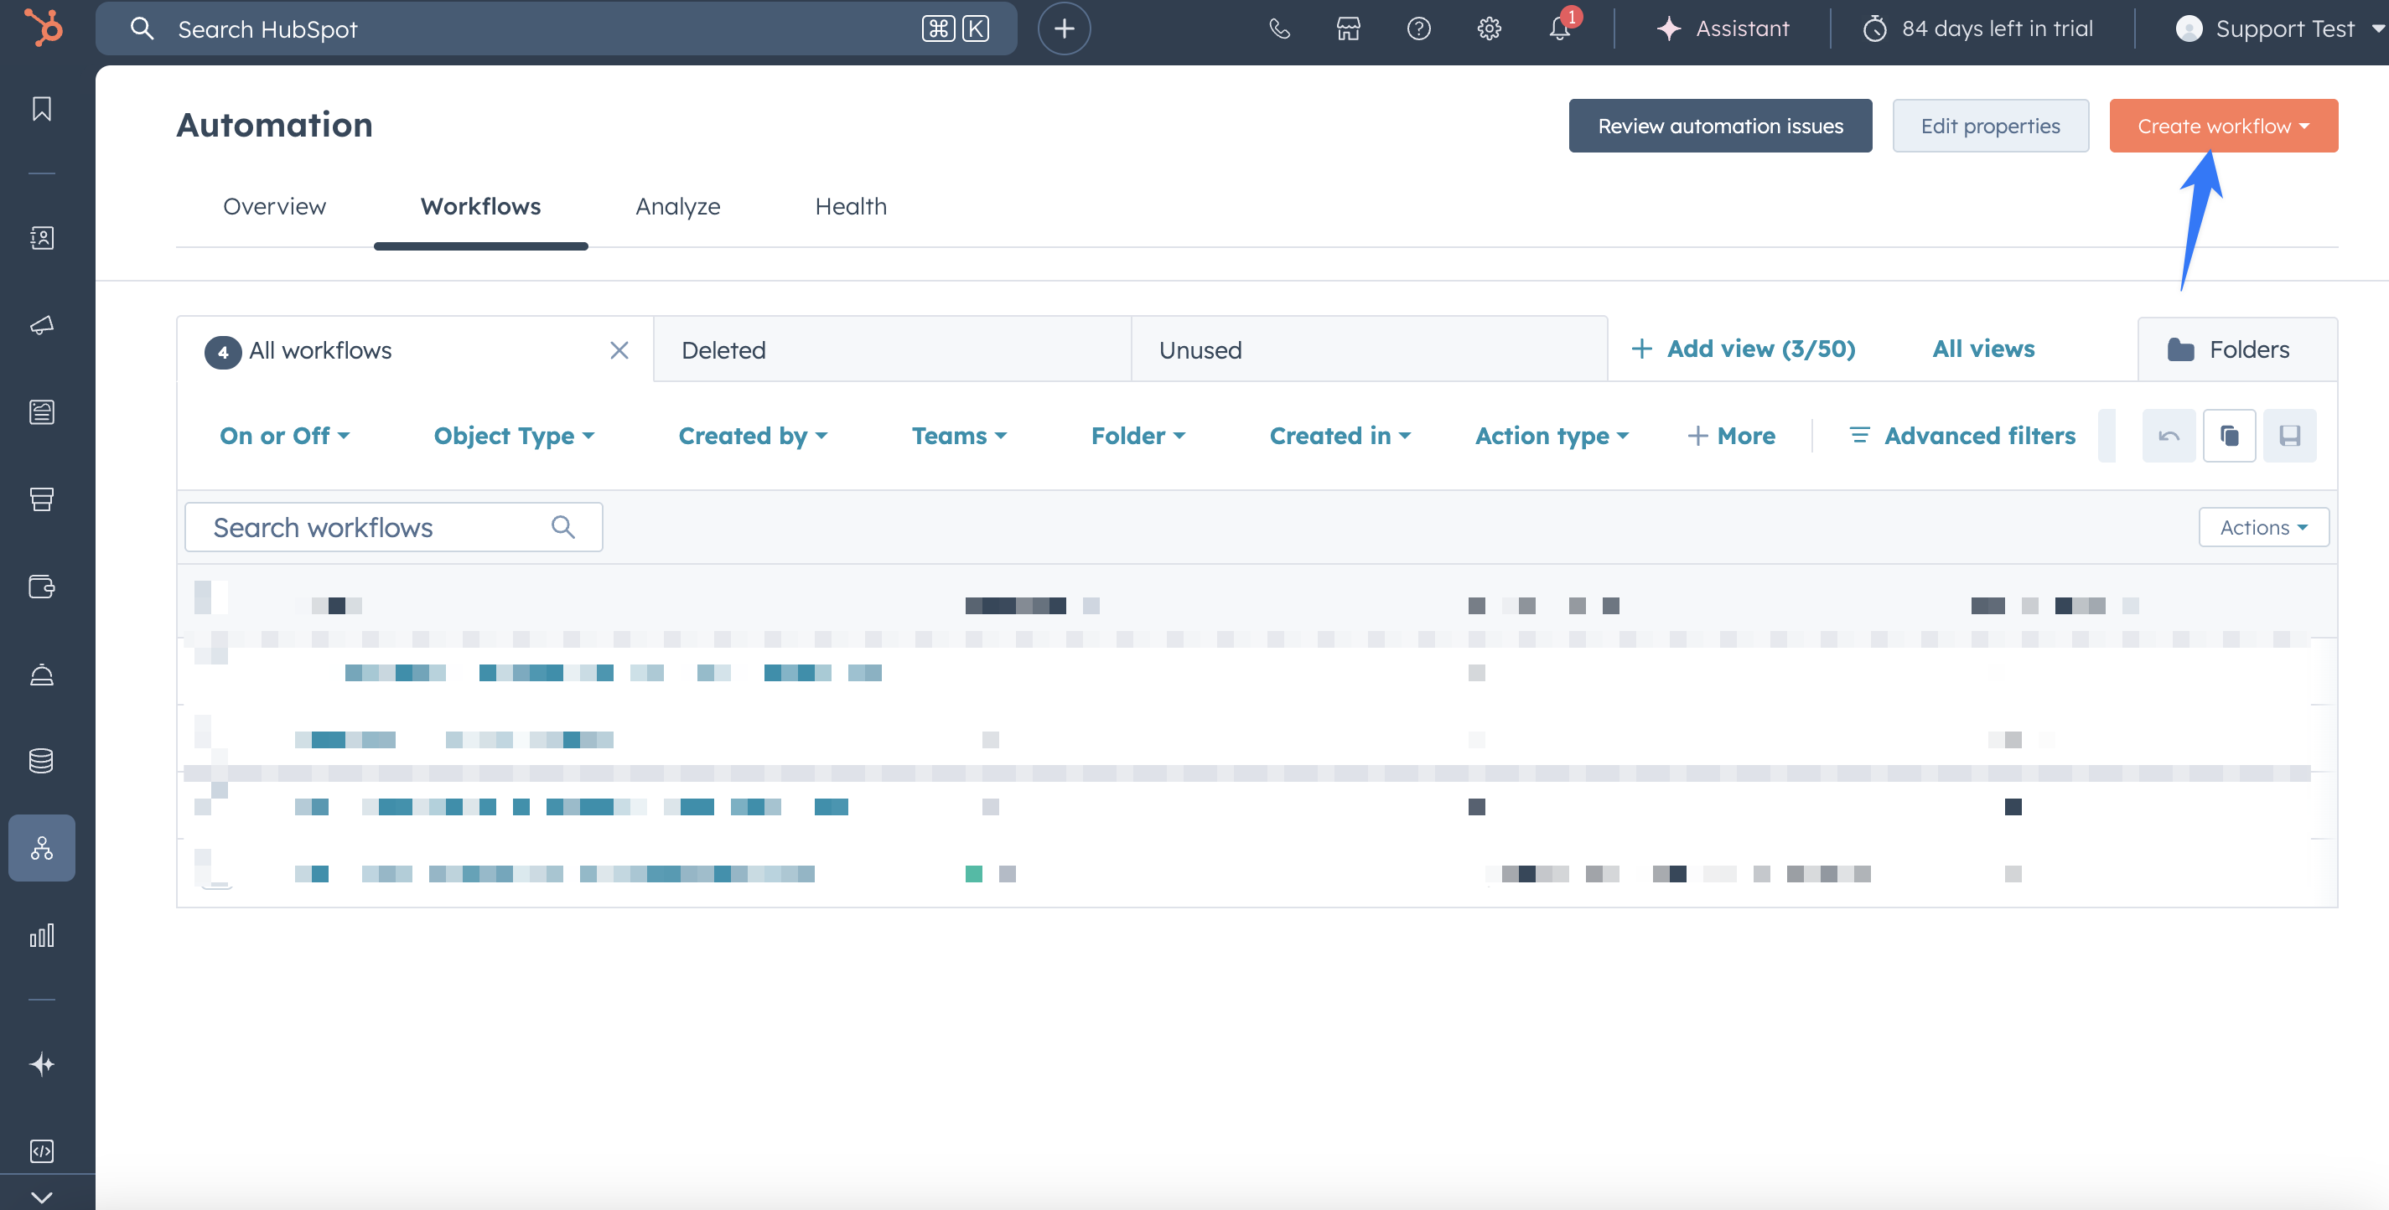Open the Create workflow dropdown button
Image resolution: width=2389 pixels, height=1210 pixels.
[x=2223, y=126]
